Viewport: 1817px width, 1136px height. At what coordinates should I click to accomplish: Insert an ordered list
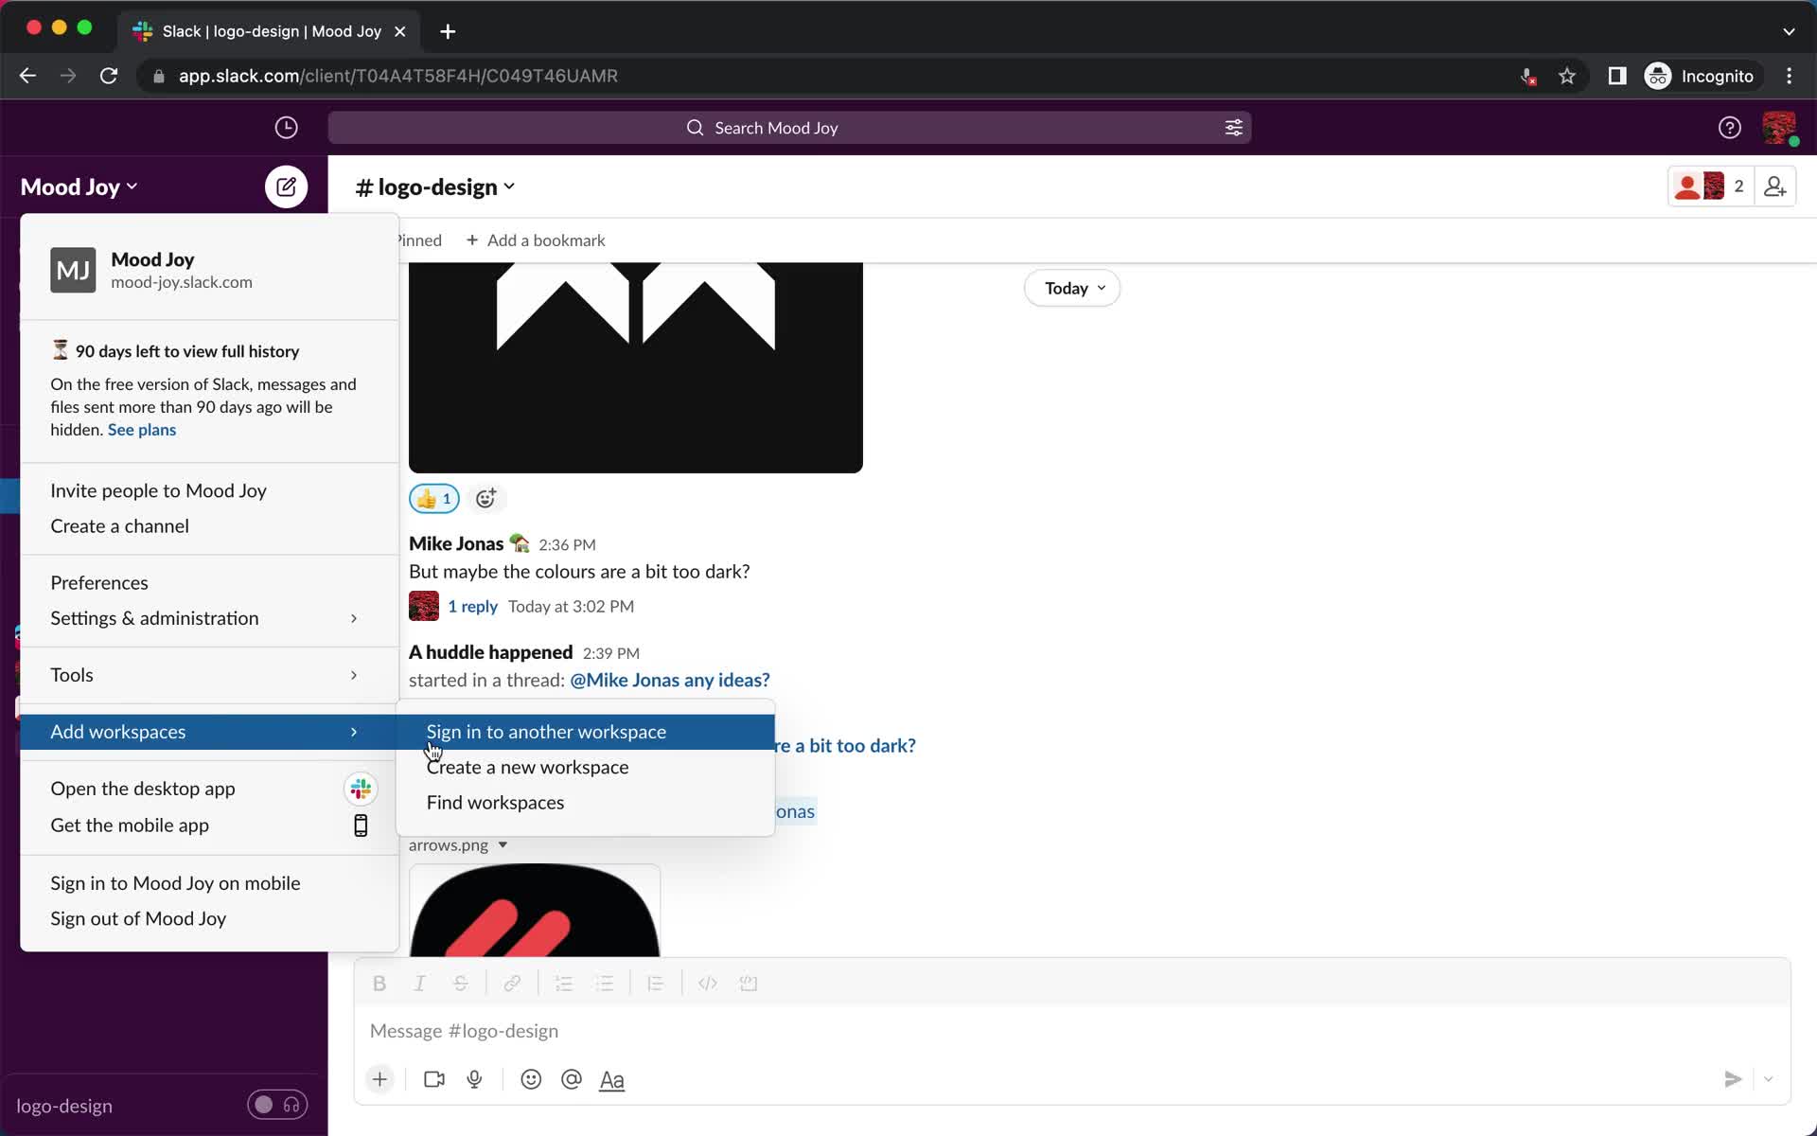[x=564, y=984]
